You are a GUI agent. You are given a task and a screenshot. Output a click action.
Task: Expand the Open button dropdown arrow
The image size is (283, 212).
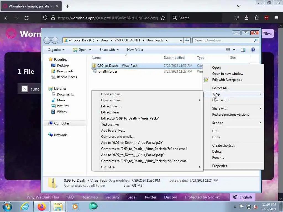(x=90, y=50)
